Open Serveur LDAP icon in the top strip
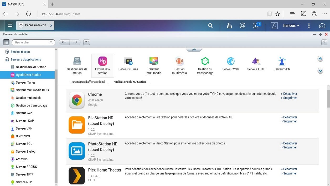 [x=256, y=64]
